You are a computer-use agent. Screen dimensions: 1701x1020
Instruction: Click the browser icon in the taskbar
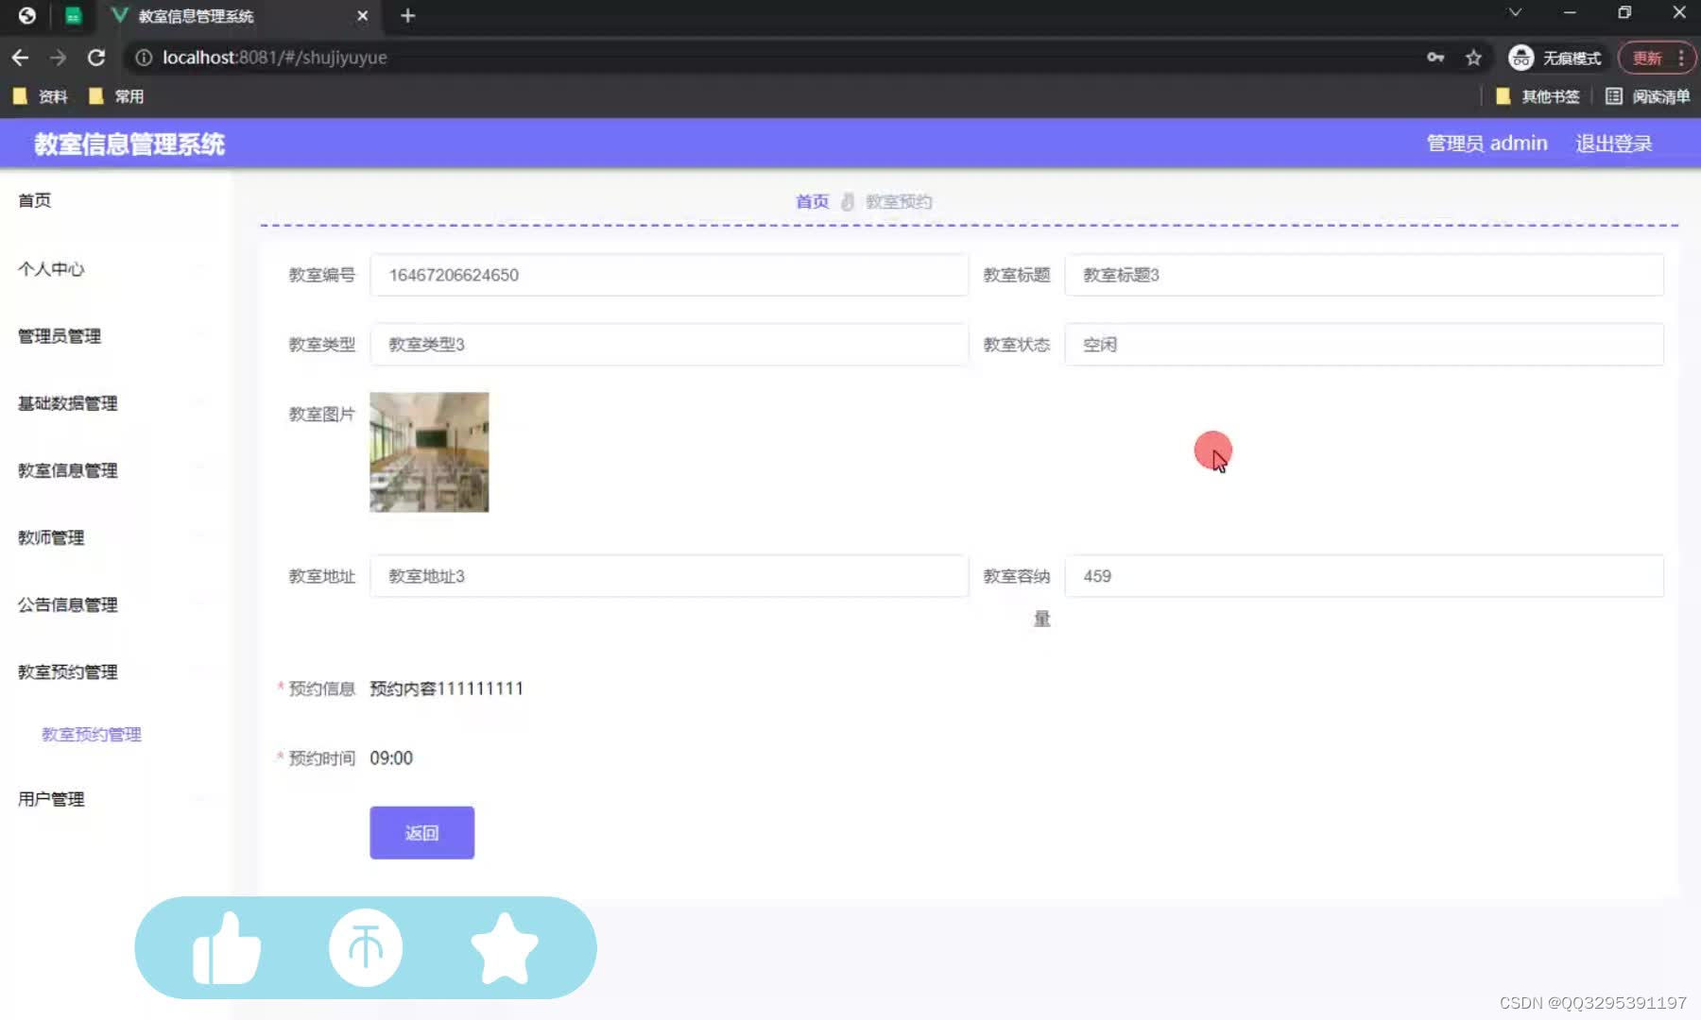click(26, 15)
